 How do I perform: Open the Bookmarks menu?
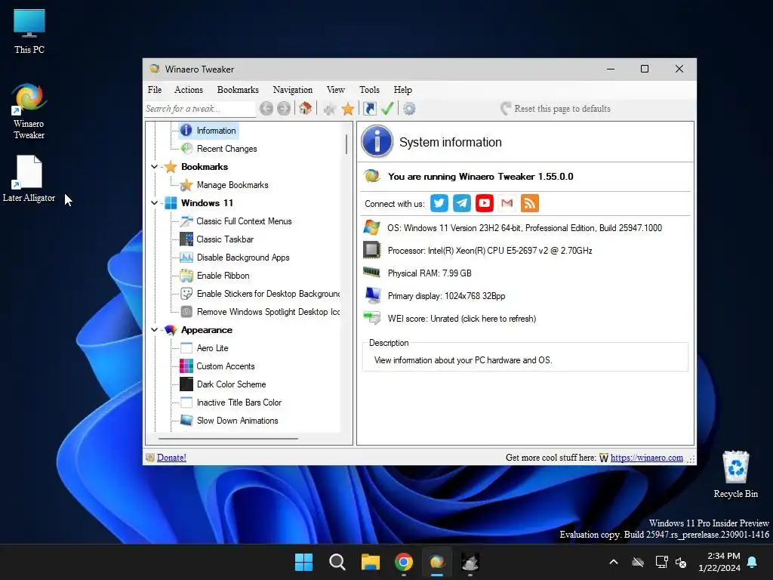click(238, 90)
